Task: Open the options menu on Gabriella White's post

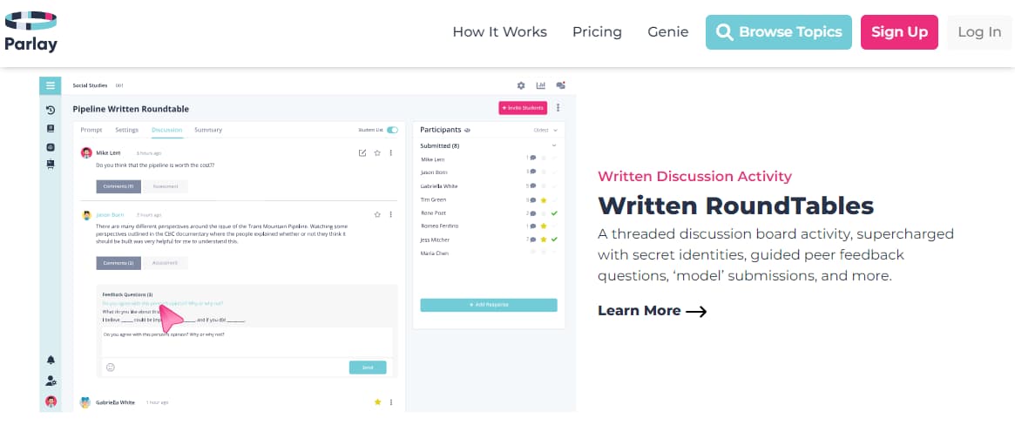Action: [390, 401]
